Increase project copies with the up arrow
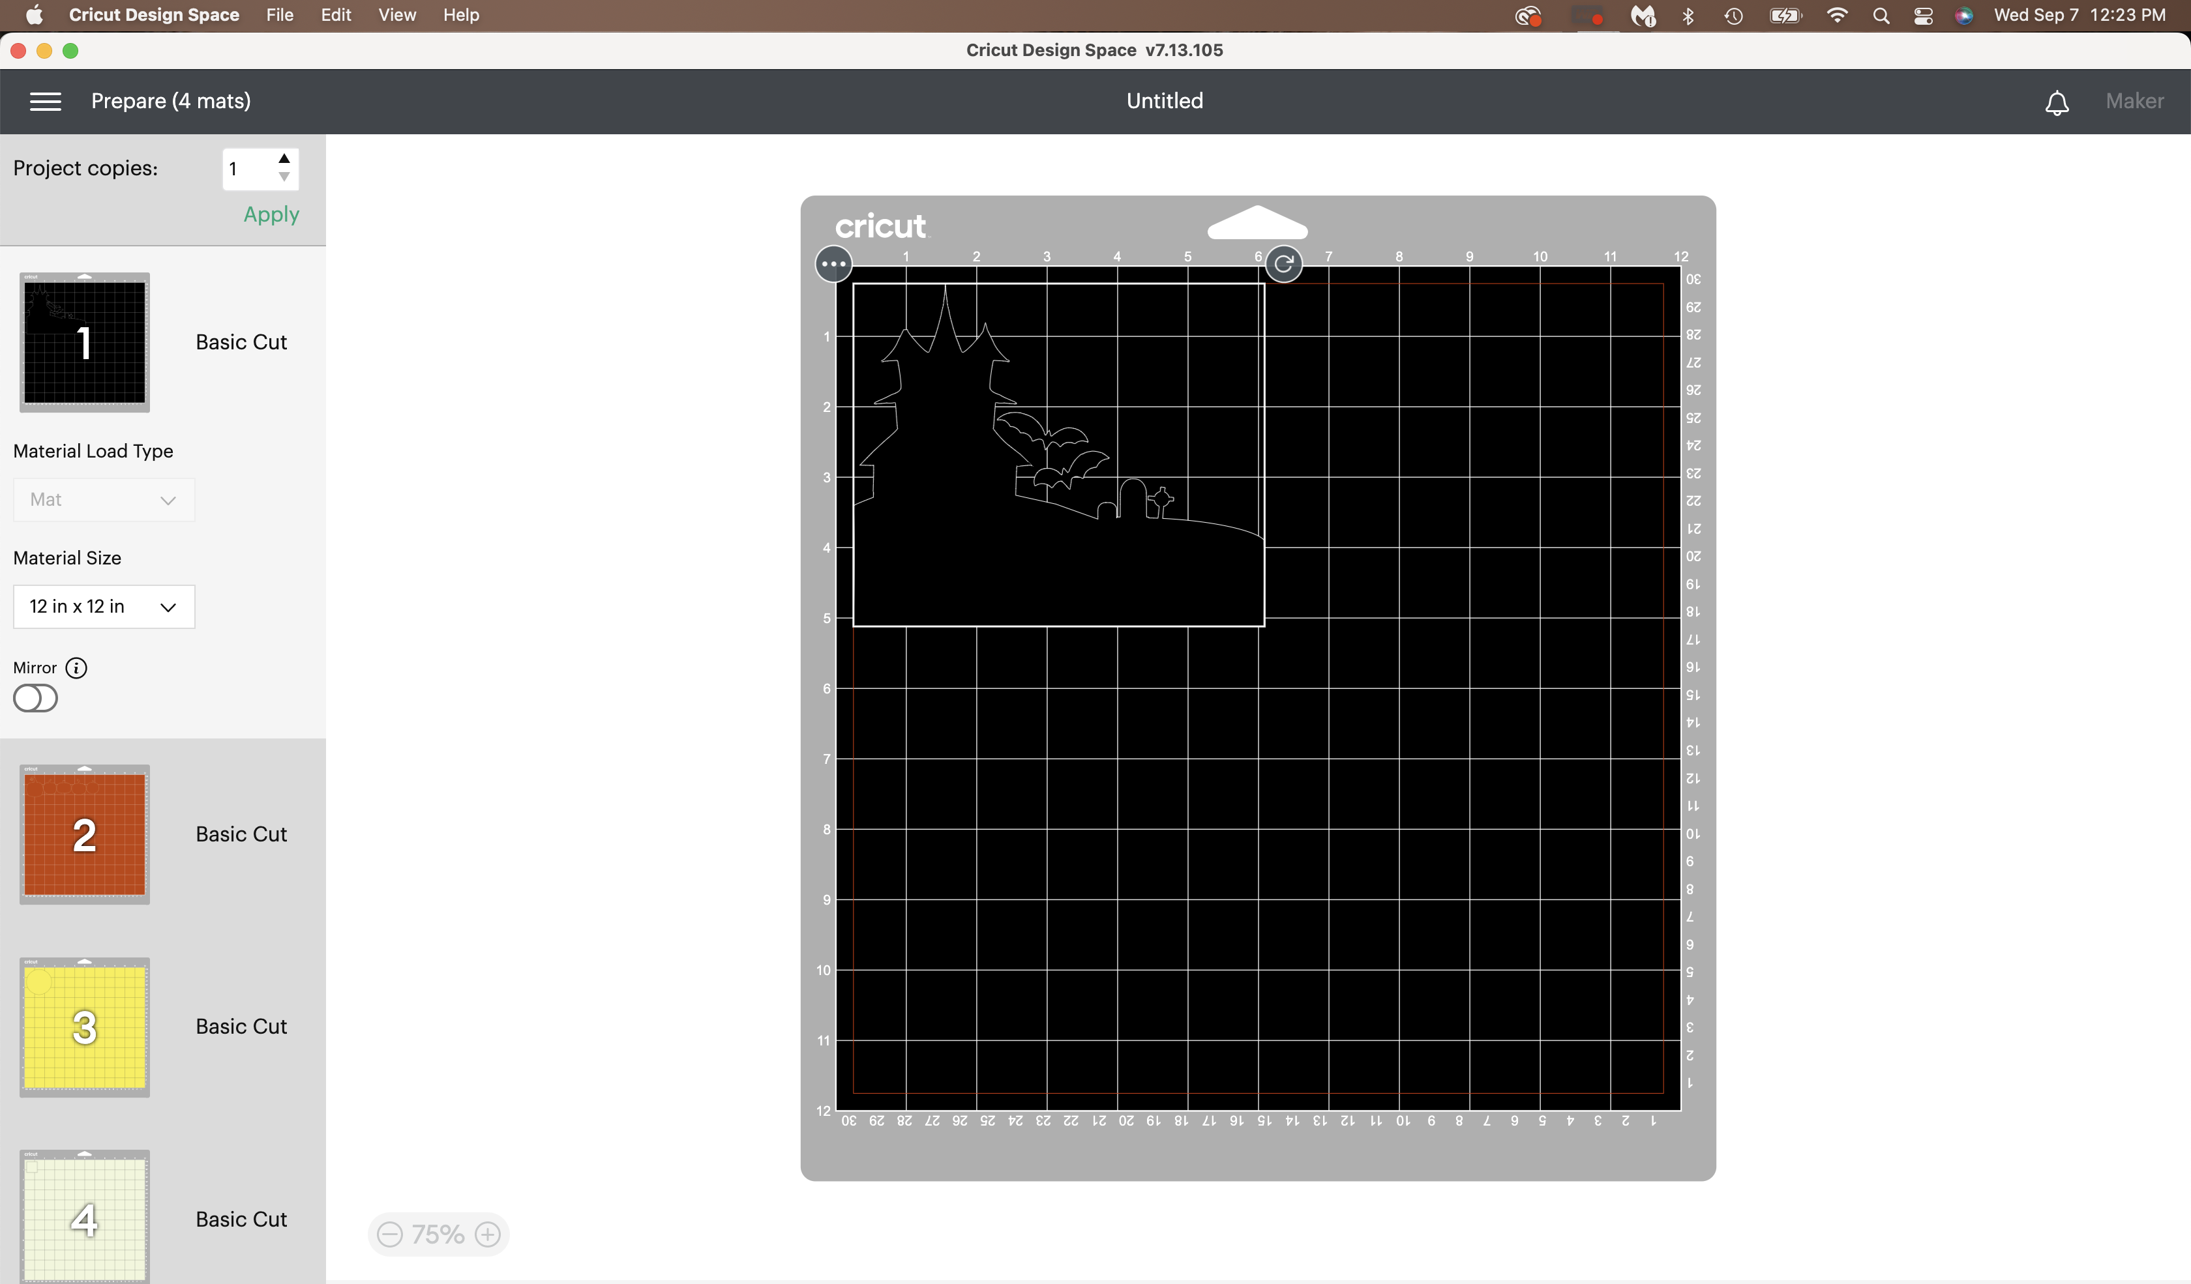This screenshot has height=1284, width=2191. point(284,158)
